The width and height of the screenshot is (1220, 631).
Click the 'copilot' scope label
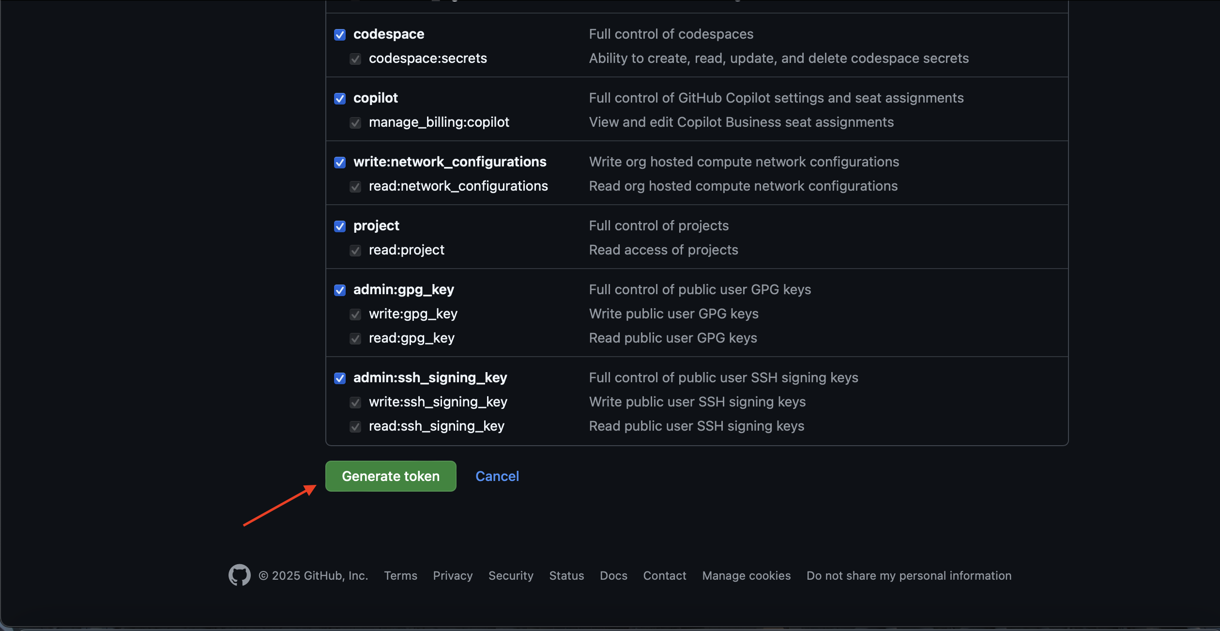pos(376,98)
